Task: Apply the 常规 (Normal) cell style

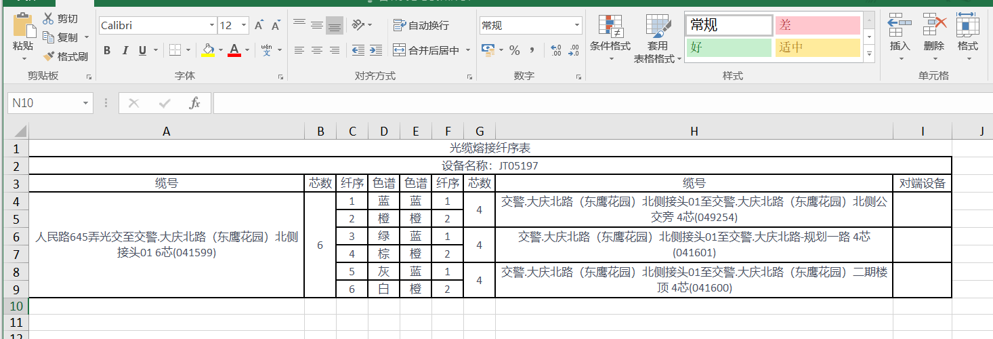Action: pos(728,26)
